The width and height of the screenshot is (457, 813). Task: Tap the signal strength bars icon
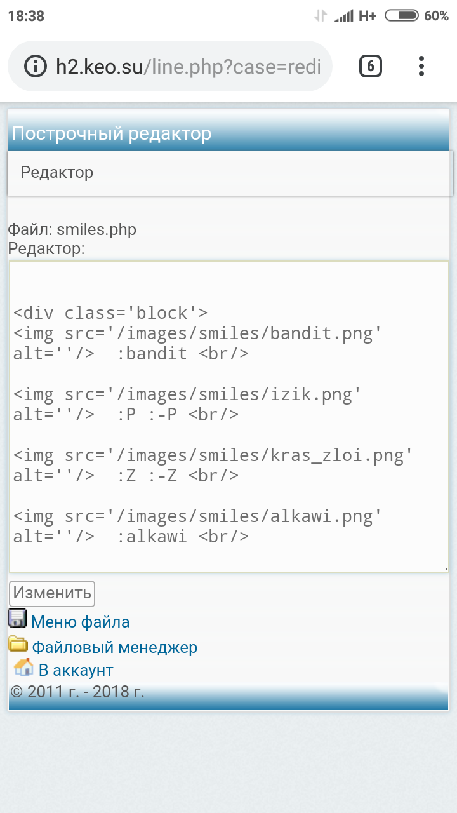click(x=344, y=16)
